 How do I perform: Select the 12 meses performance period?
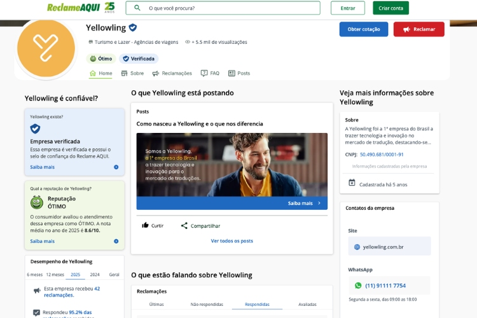[55, 275]
